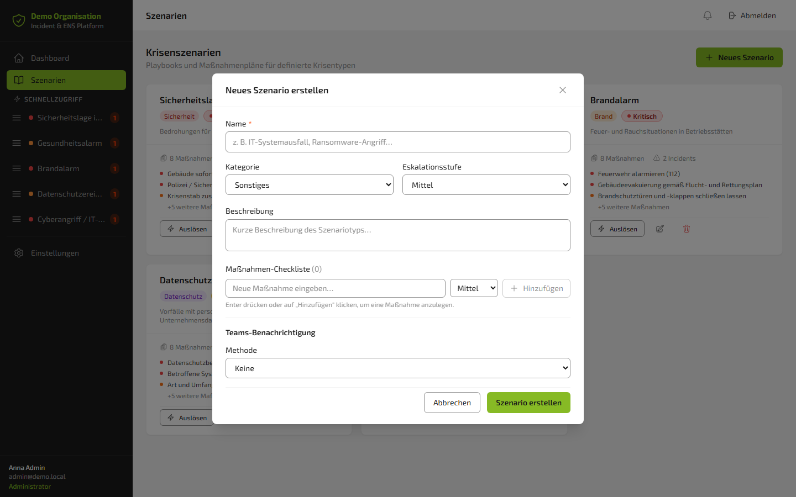Open Dashboard from the sidebar

click(66, 58)
